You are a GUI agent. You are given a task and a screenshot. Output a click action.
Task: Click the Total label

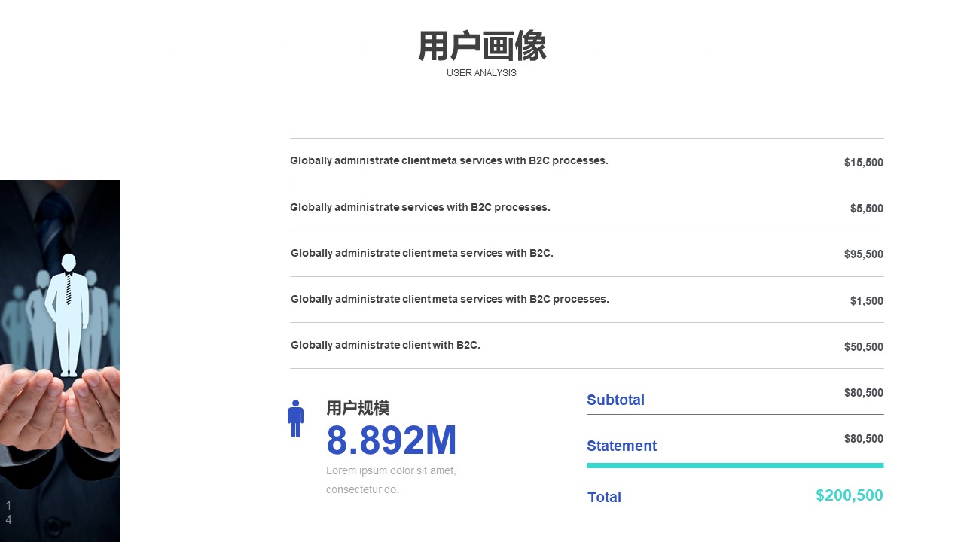tap(604, 497)
